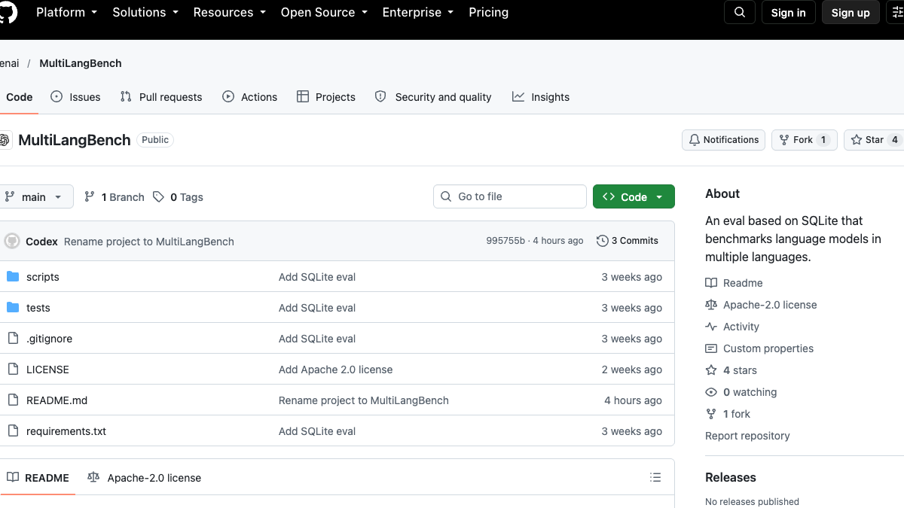Fork the MultiLangBench repository
This screenshot has height=508, width=904.
[x=805, y=140]
